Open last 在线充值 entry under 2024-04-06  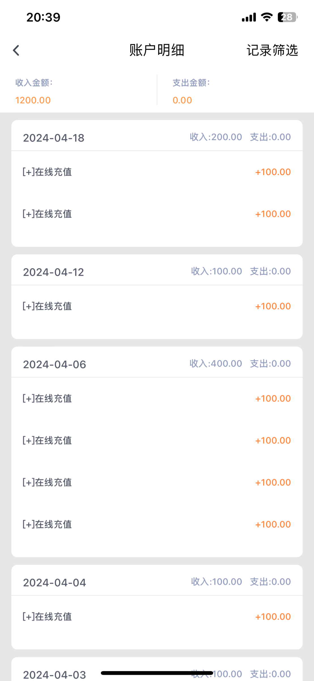click(157, 524)
